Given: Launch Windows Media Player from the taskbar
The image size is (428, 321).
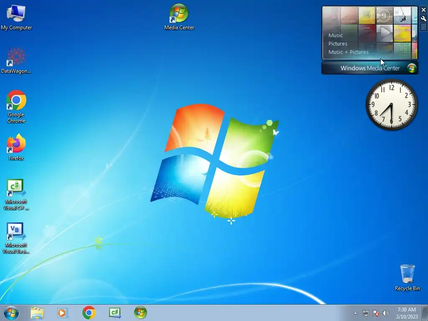Looking at the screenshot, I should point(63,313).
